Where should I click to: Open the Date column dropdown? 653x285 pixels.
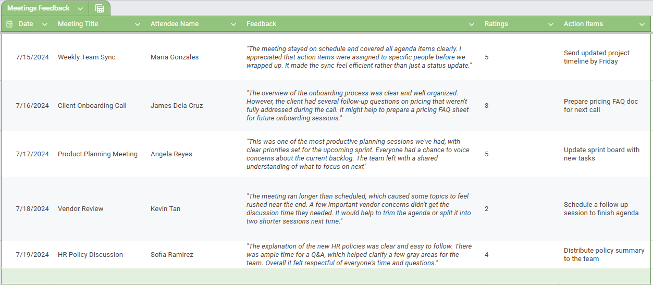click(45, 24)
